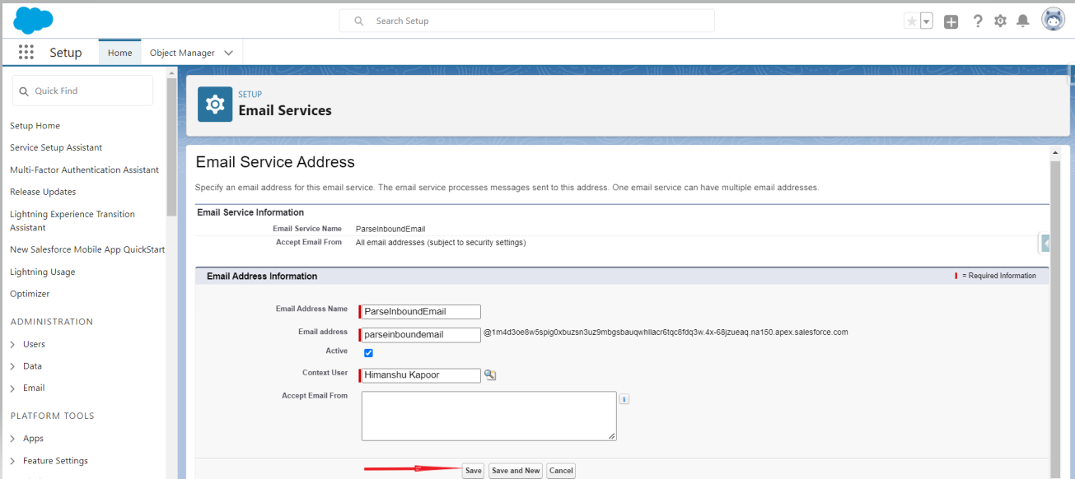Expand the collapsed side panel arrow
The image size is (1075, 479).
(1044, 243)
